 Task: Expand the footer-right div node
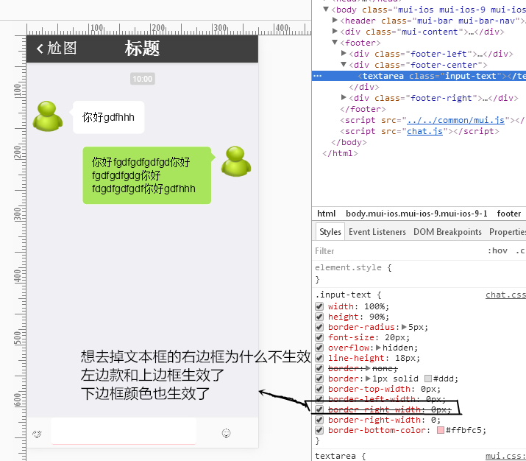[344, 98]
